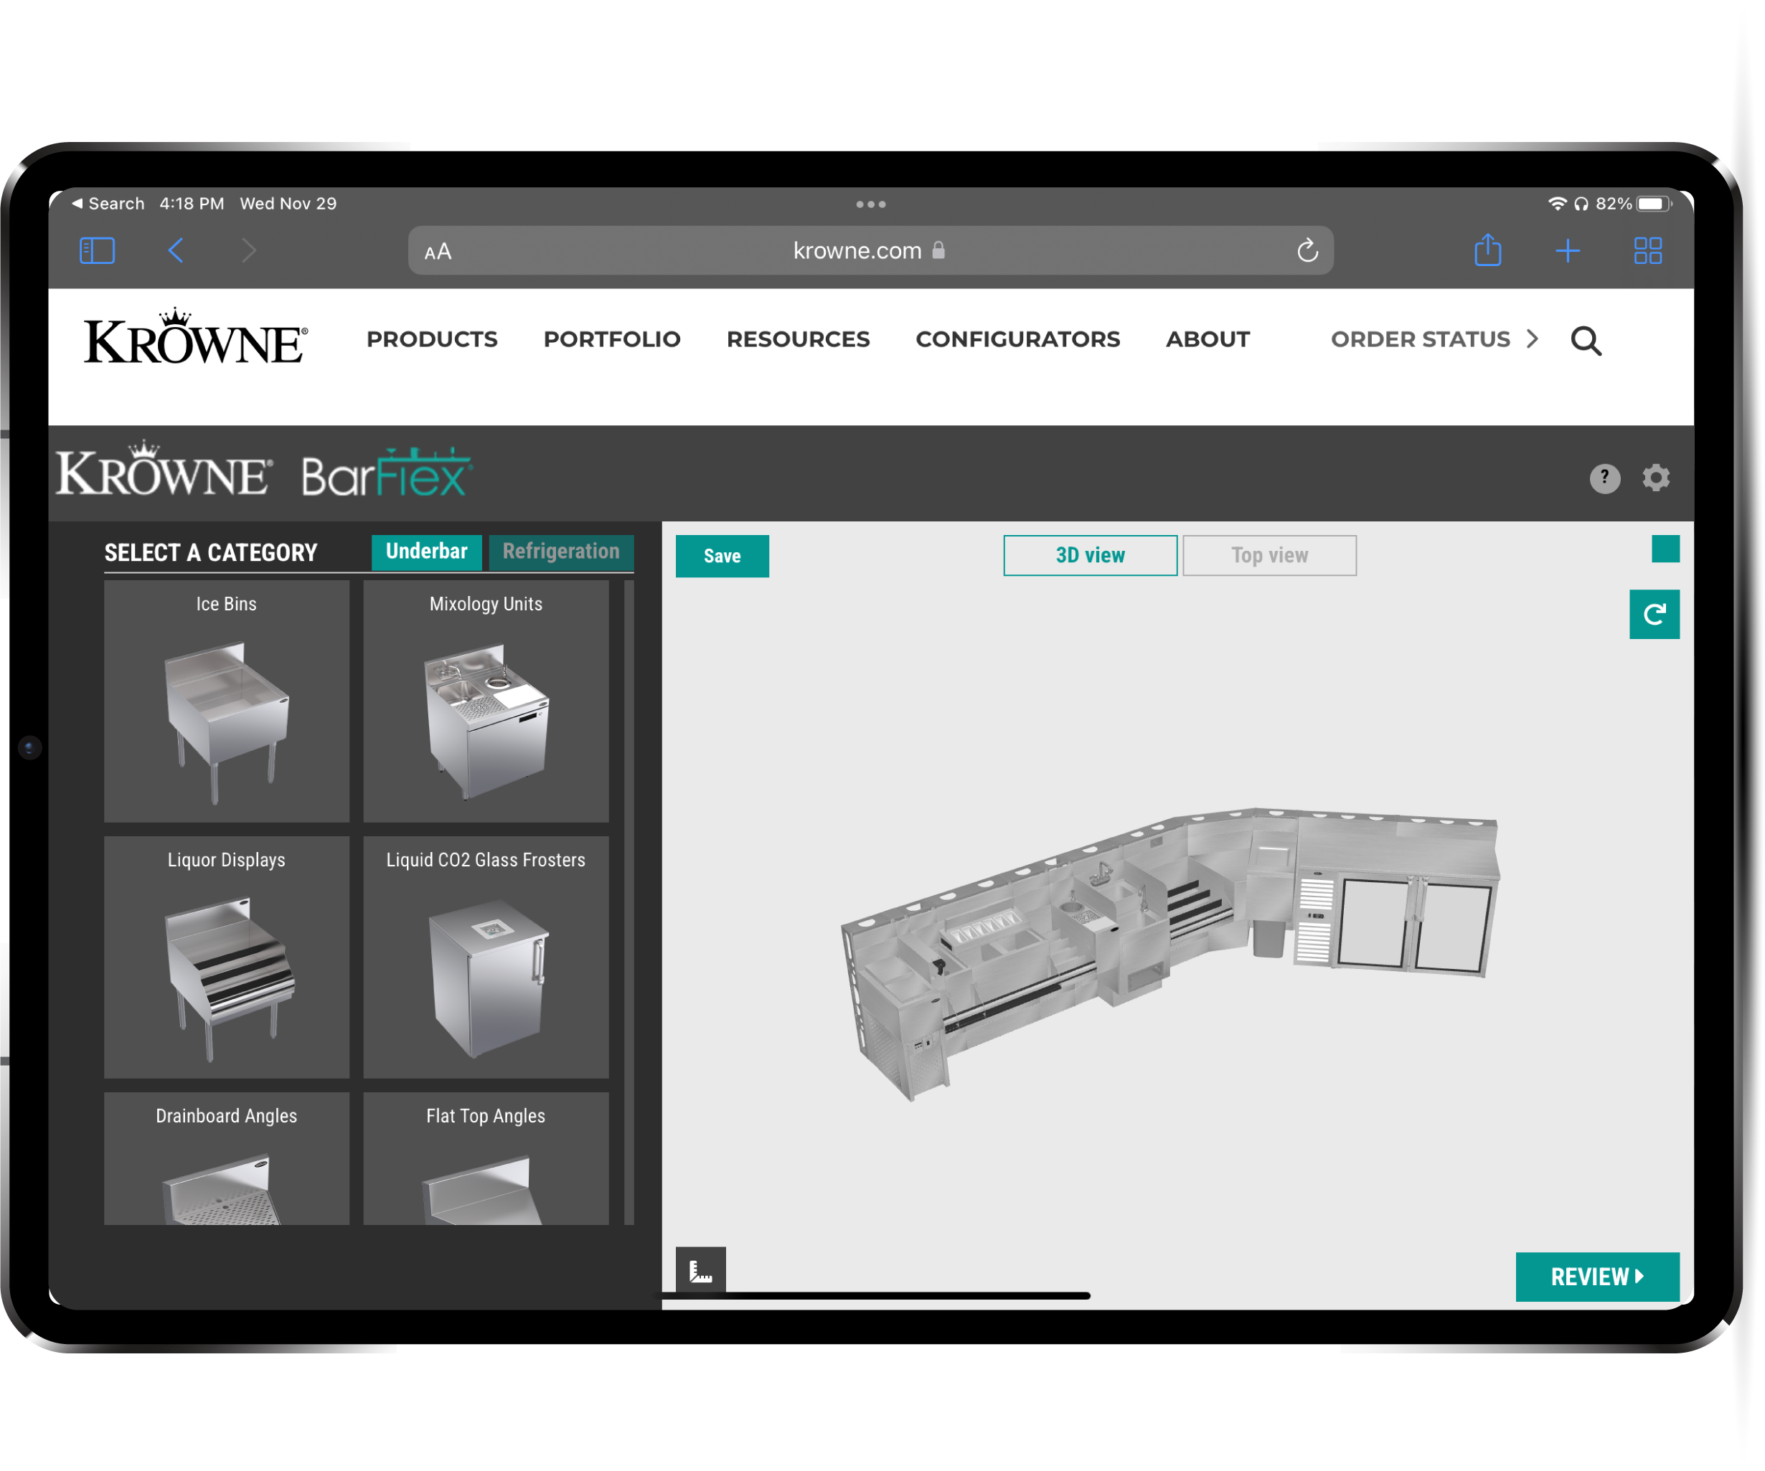This screenshot has height=1471, width=1765.
Task: Open the BarFlex settings gear
Action: click(1655, 478)
